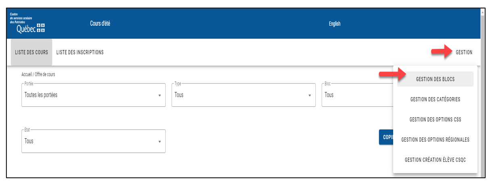The height and width of the screenshot is (185, 494).
Task: Switch language to English
Action: pos(334,24)
